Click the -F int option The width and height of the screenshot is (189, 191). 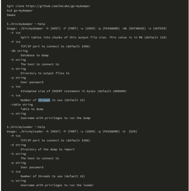[x=15, y=33]
